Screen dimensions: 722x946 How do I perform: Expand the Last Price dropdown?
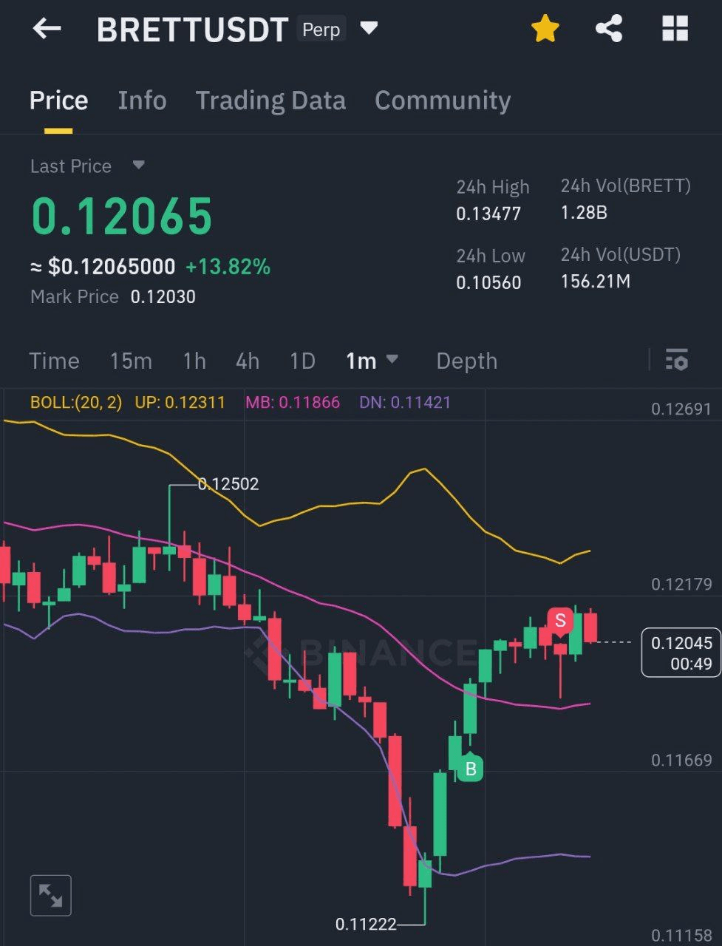point(138,165)
